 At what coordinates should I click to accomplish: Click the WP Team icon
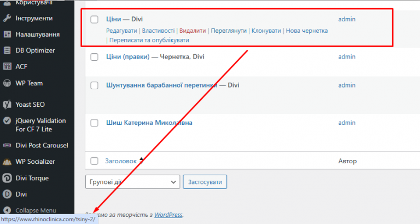(7, 83)
